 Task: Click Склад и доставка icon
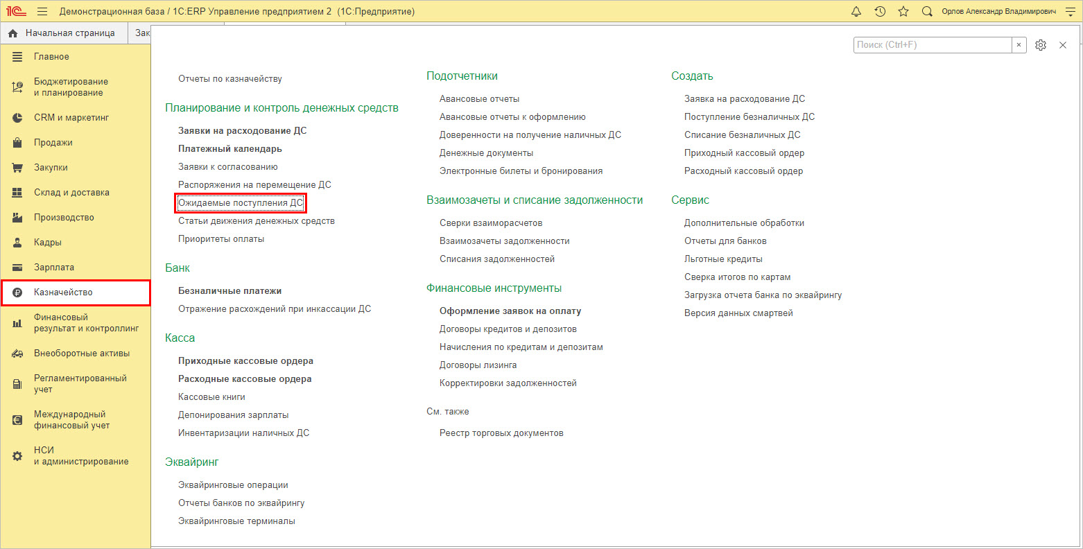click(18, 193)
